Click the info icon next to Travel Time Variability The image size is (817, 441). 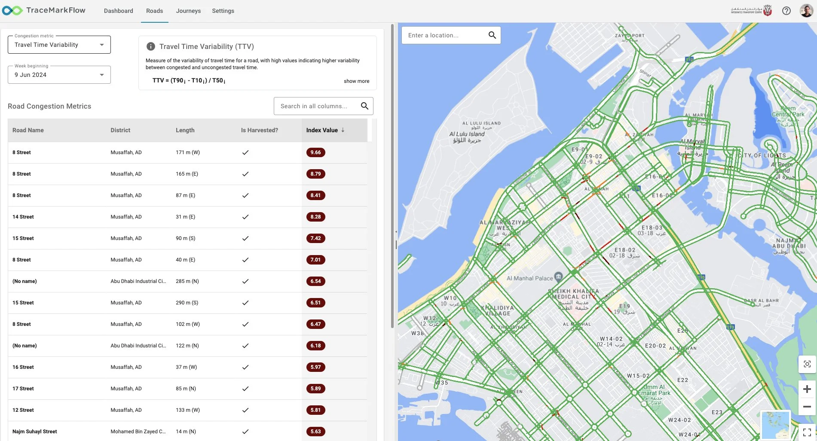click(150, 46)
